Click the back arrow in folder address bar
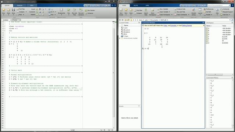 [x=120, y=20]
